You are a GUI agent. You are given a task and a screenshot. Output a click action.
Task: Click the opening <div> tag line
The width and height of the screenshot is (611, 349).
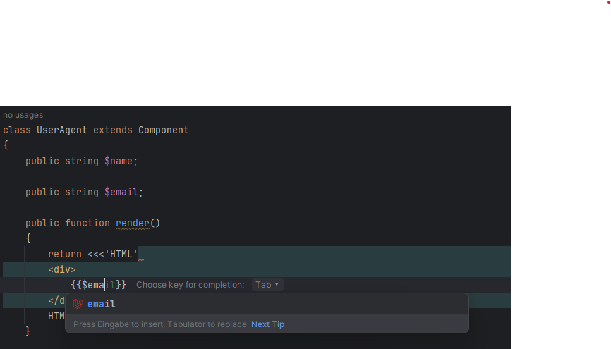62,269
